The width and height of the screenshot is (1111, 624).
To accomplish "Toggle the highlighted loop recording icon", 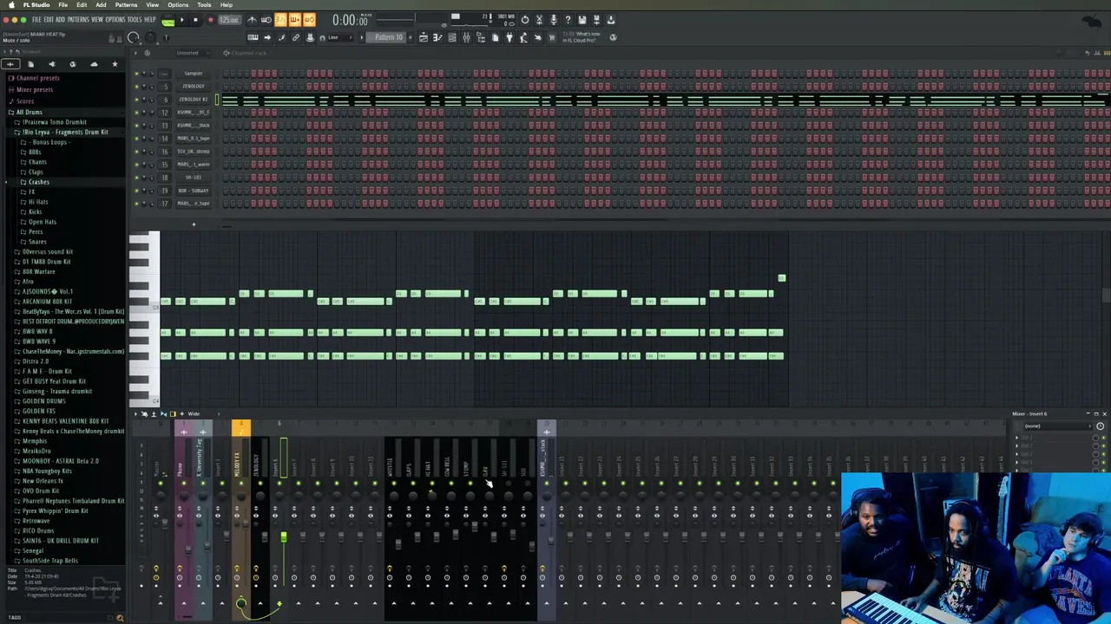I will tap(309, 20).
